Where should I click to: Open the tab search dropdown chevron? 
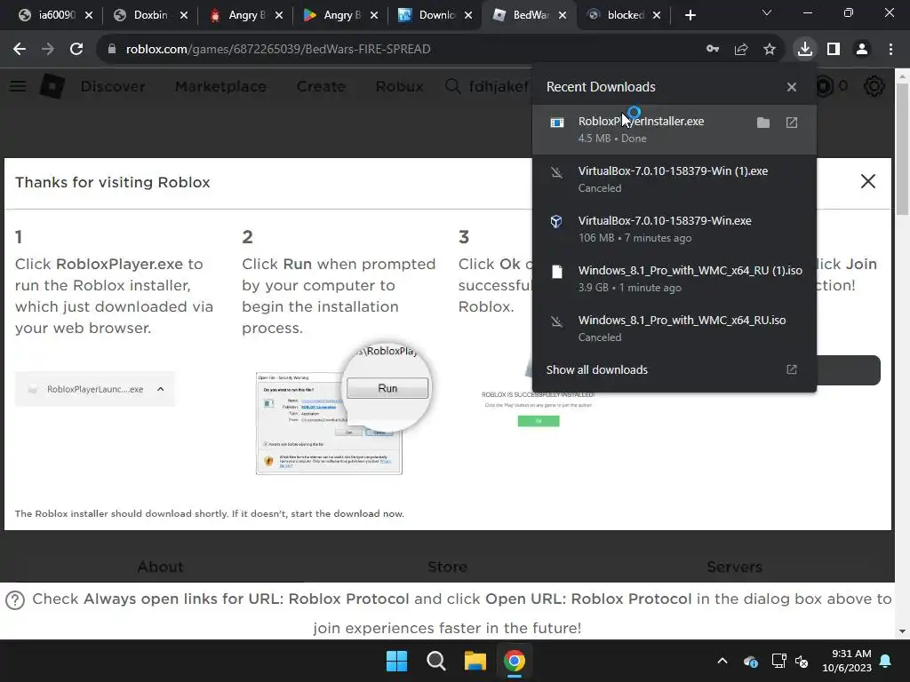[x=767, y=12]
